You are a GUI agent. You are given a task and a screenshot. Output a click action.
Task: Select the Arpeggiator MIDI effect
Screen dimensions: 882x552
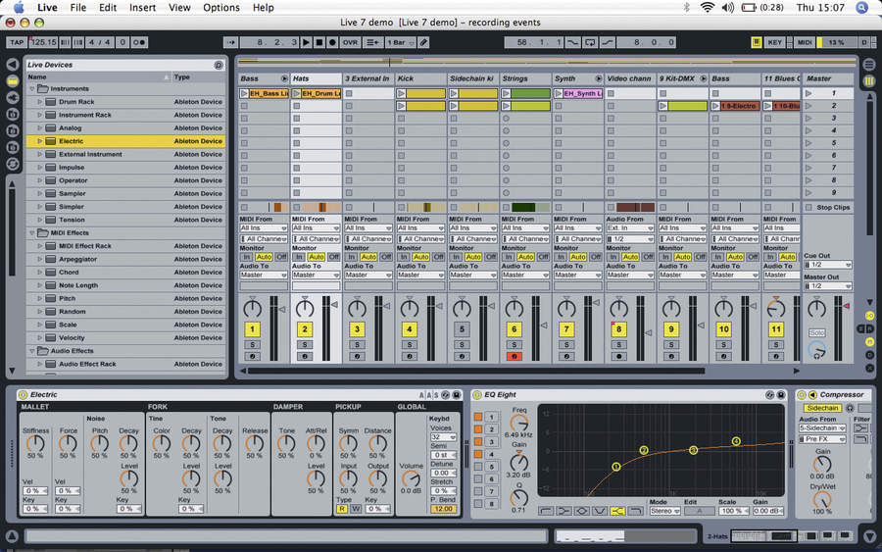pyautogui.click(x=126, y=260)
